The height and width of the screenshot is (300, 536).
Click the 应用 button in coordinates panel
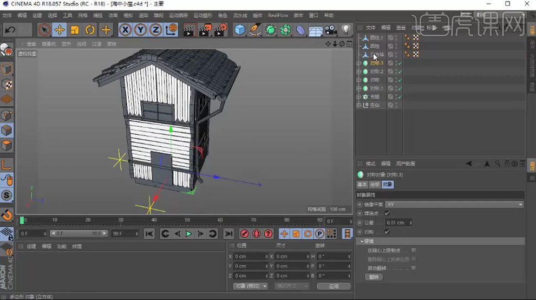334,286
